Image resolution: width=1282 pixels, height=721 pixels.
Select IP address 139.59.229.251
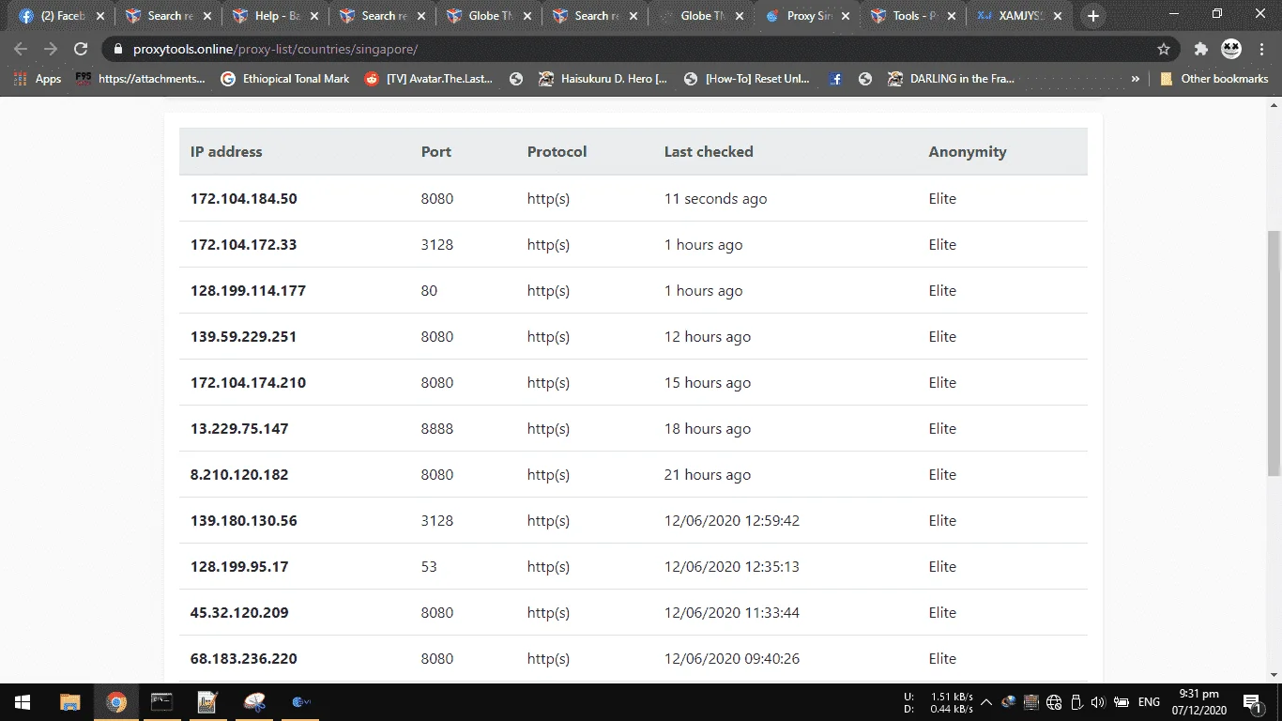click(244, 336)
